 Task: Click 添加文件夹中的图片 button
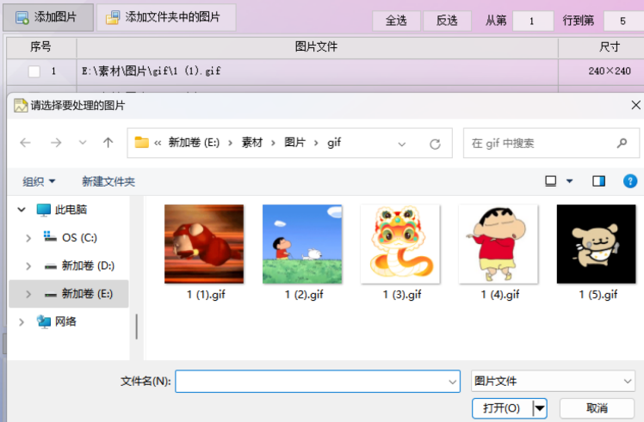click(166, 17)
